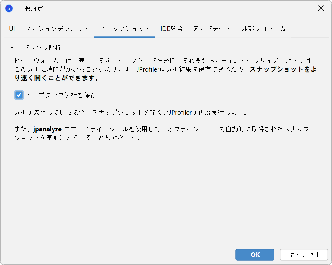Screen dimensions: 332x265
Task: Go to the アップデート tab
Action: coord(212,29)
